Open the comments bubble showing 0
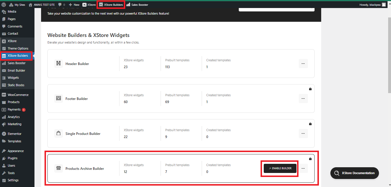The width and height of the screenshot is (391, 187). 61,5
